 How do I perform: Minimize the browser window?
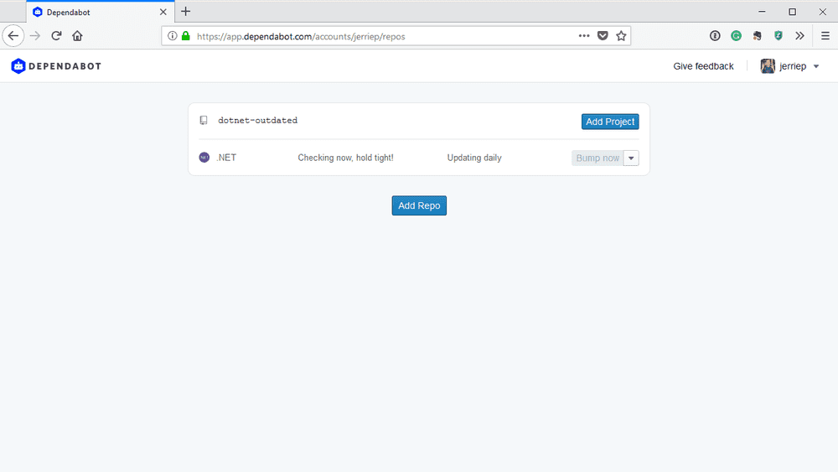coord(762,11)
